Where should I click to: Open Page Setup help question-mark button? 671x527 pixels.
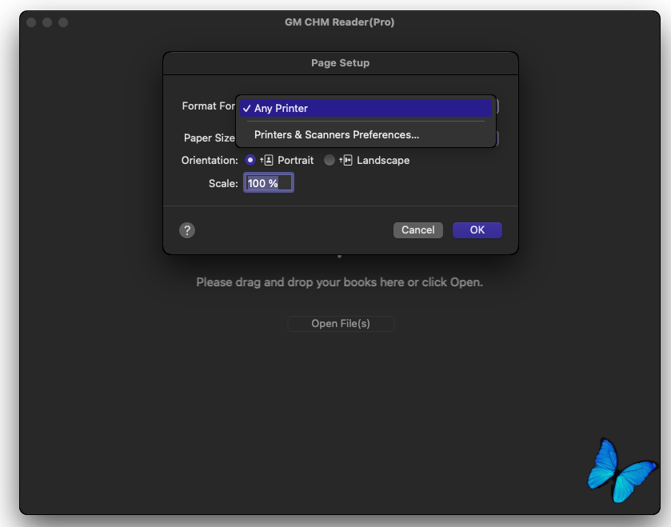click(x=187, y=230)
